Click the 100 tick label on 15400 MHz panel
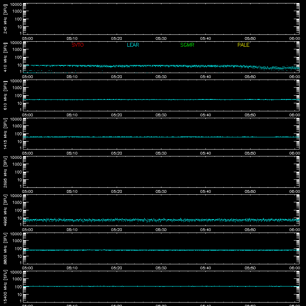 [18, 287]
